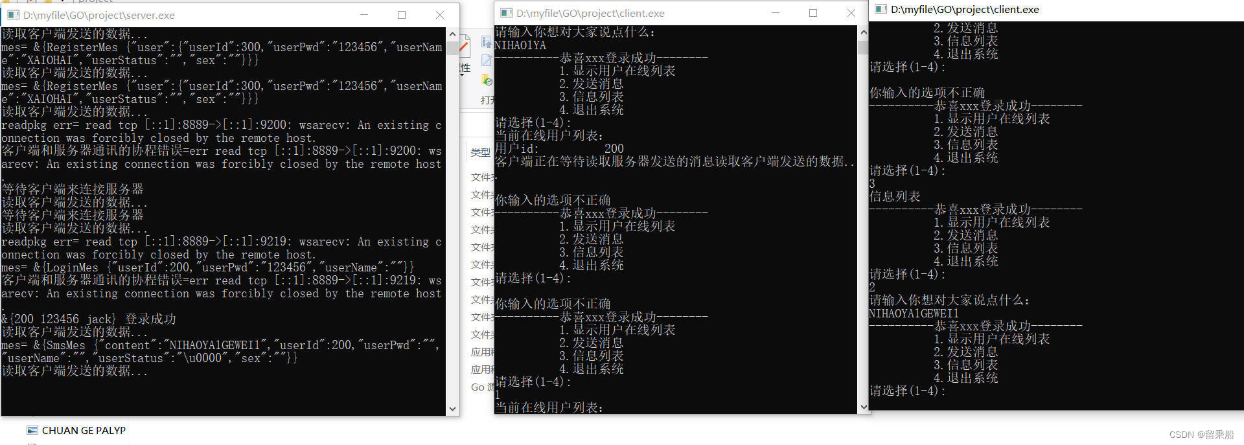Click the "mes= &{LoginMes" line in server.exe
Viewport: 1244px width, 445px height.
pyautogui.click(x=208, y=268)
